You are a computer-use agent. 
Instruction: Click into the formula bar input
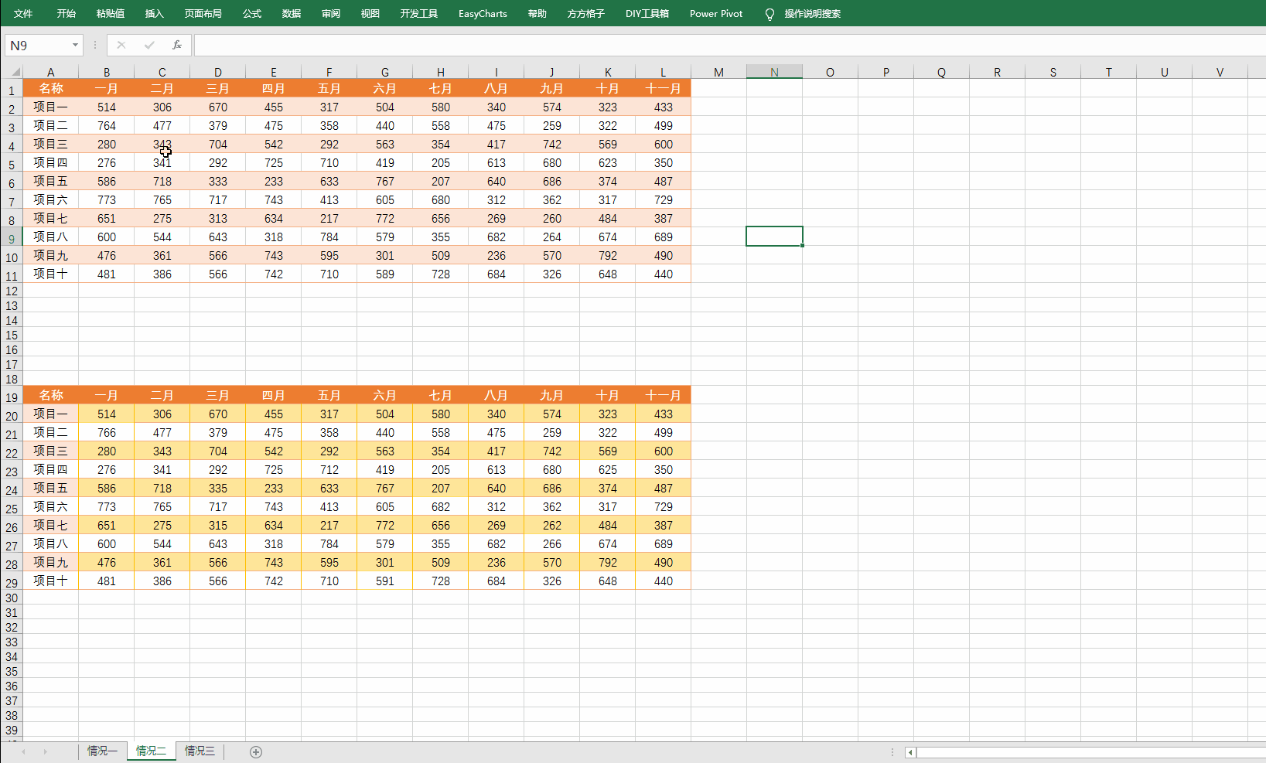(x=729, y=45)
